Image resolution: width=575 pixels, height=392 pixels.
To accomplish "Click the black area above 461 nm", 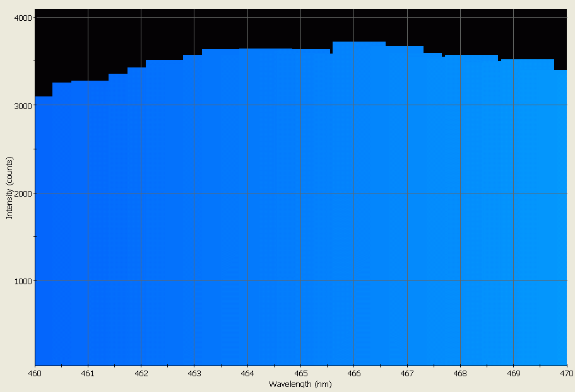I will [88, 44].
